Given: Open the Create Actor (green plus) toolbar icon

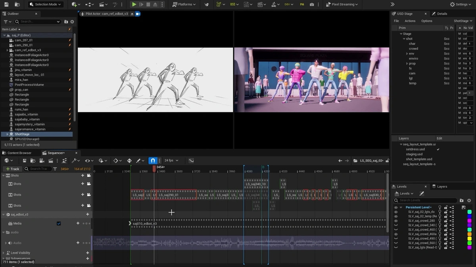Looking at the screenshot, I should click(x=74, y=5).
